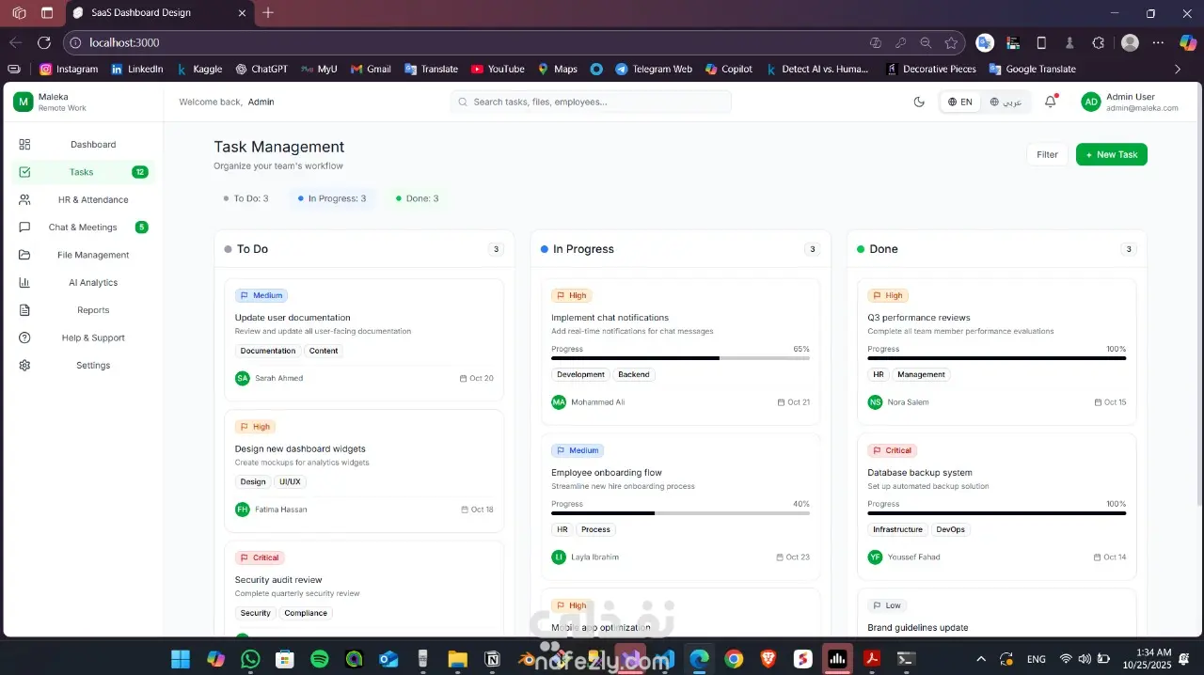The height and width of the screenshot is (675, 1204).
Task: Click Youssef Fahad YF avatar
Action: click(x=875, y=557)
